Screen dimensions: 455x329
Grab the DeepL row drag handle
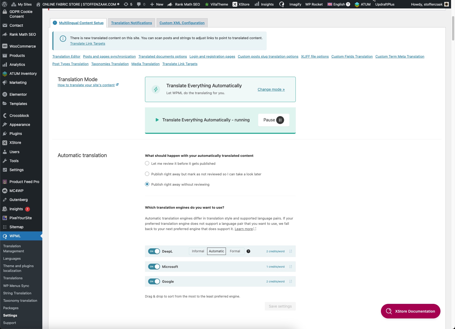pyautogui.click(x=291, y=251)
